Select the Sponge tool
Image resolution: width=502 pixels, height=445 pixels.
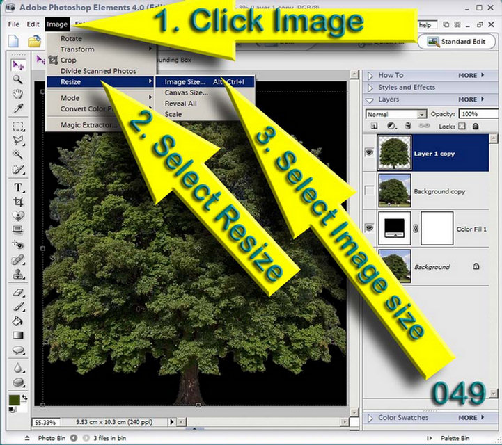pyautogui.click(x=18, y=382)
